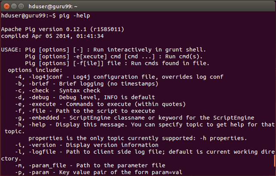Minimize the terminal window
The height and width of the screenshot is (176, 276).
click(14, 5)
